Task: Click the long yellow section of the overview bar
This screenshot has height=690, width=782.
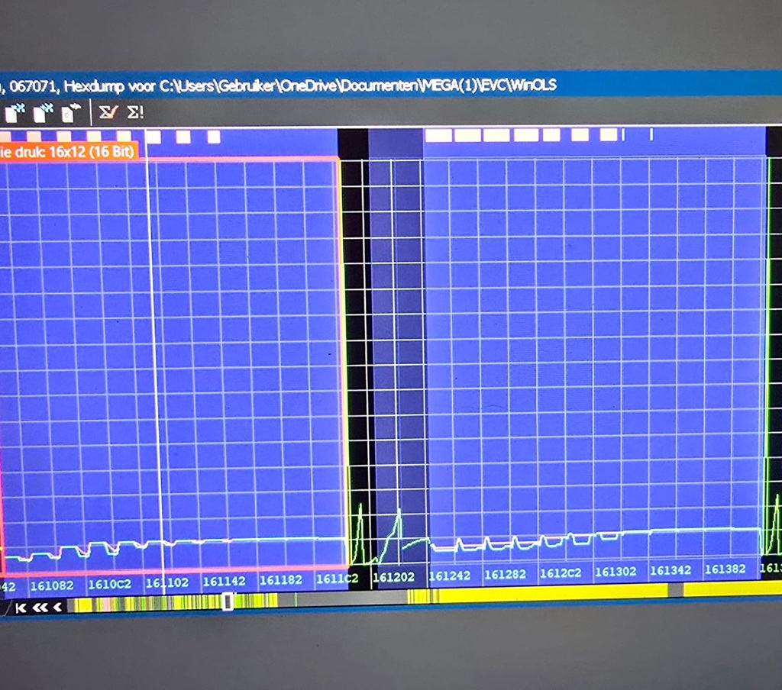Action: point(554,593)
